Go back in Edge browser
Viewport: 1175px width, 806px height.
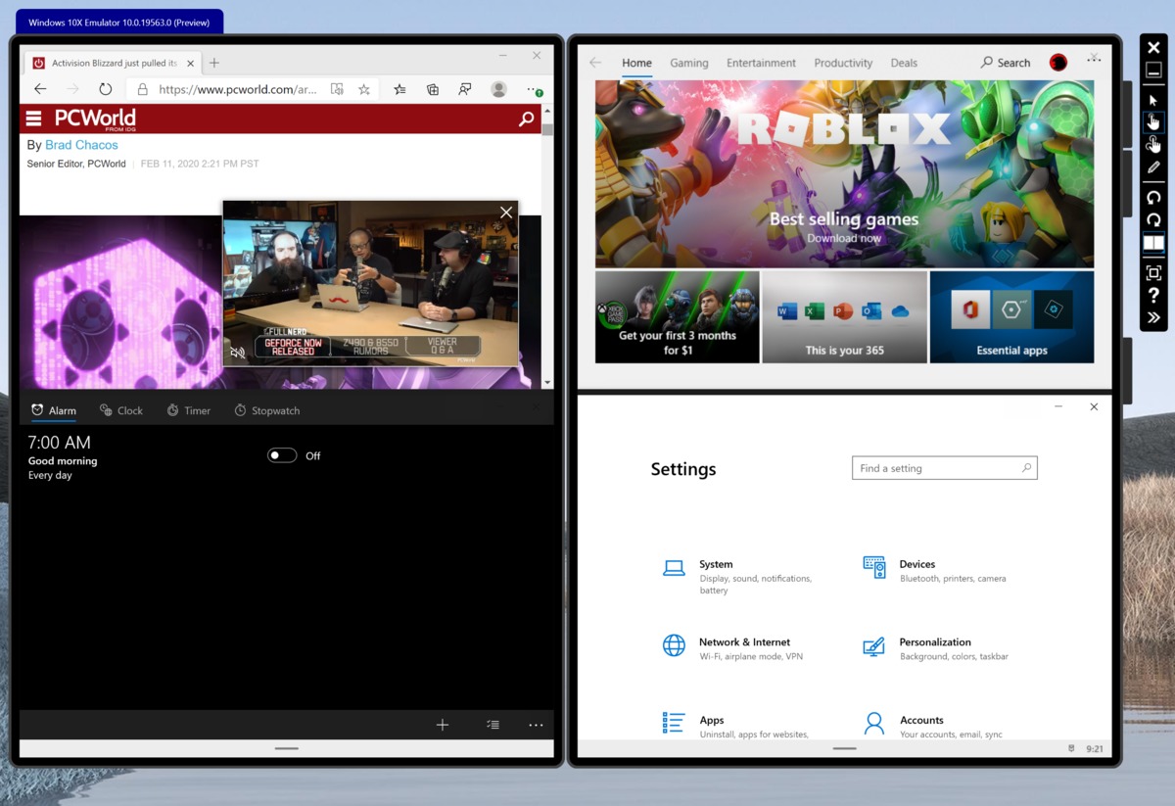pos(40,89)
